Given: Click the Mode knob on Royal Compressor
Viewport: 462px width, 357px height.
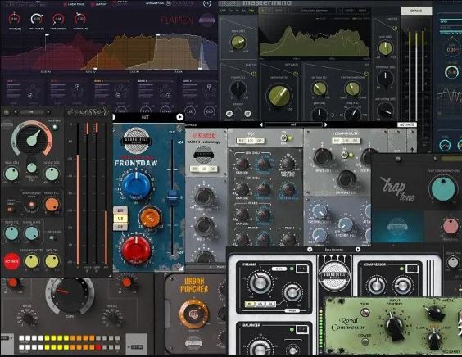Looking at the screenshot, I should pos(435,314).
